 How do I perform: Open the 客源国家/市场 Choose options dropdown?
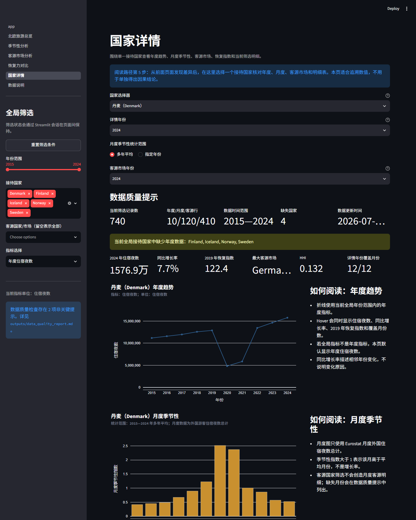tap(43, 237)
